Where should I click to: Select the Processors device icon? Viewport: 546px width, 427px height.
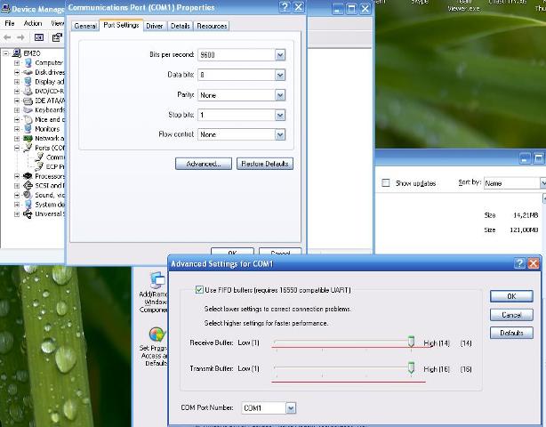pyautogui.click(x=28, y=176)
